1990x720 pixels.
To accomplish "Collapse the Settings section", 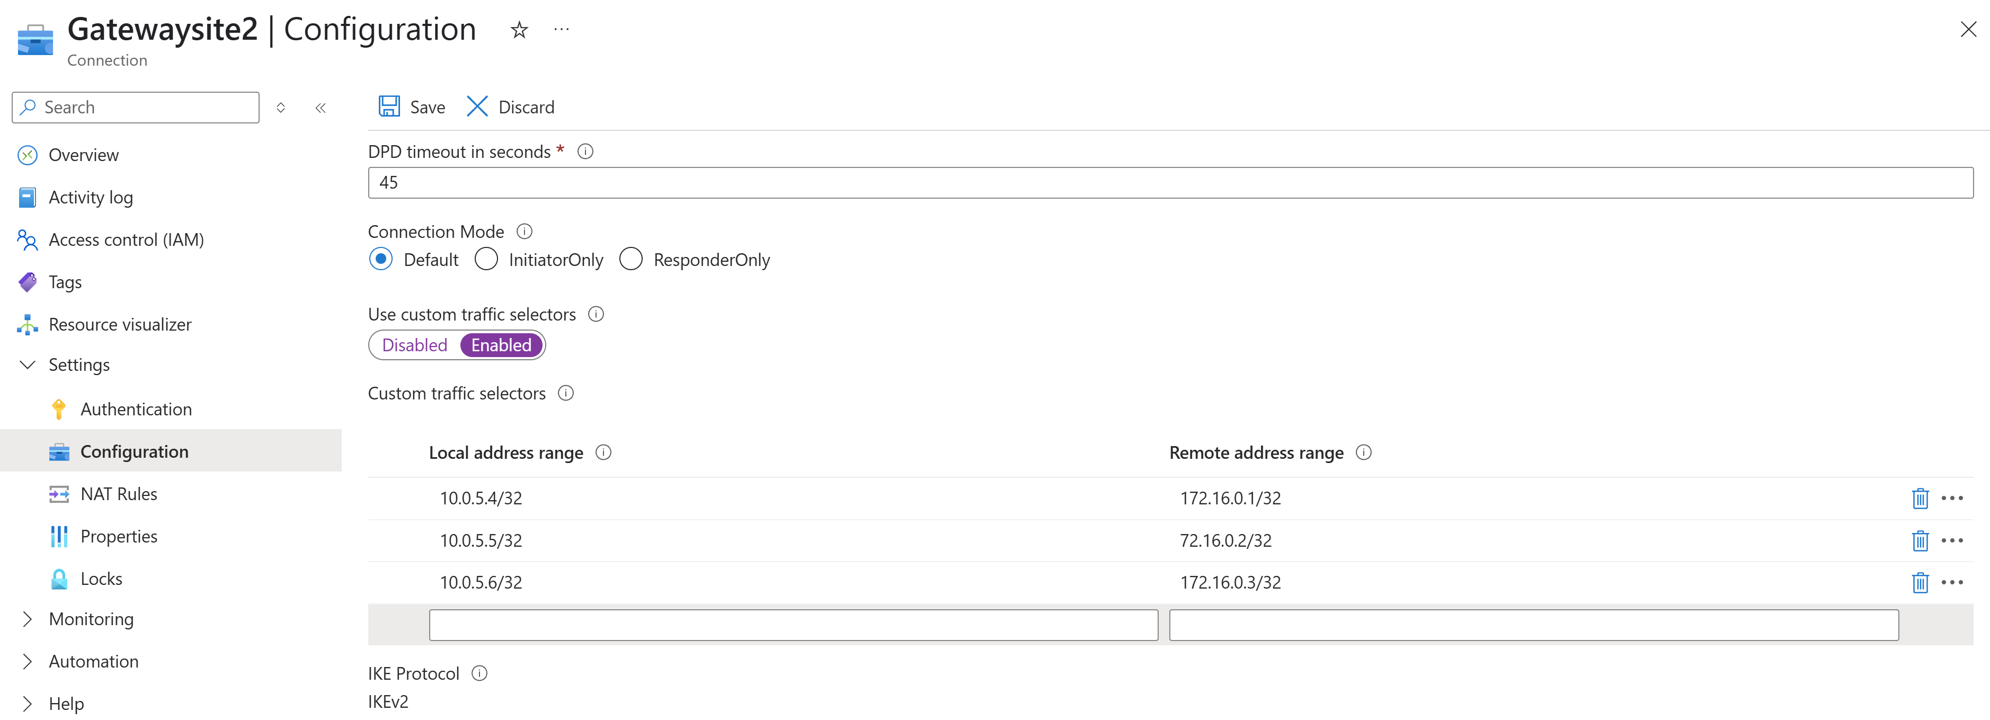I will coord(28,365).
